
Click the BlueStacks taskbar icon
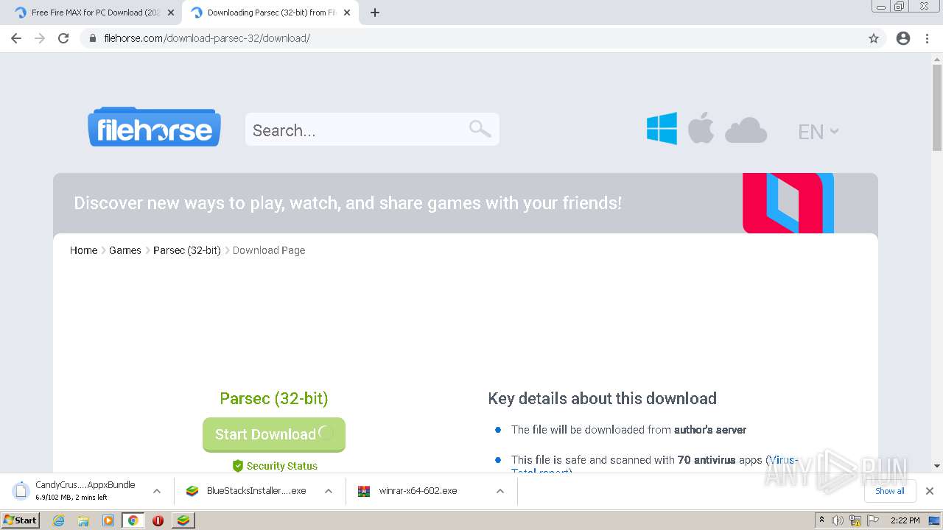pos(183,520)
